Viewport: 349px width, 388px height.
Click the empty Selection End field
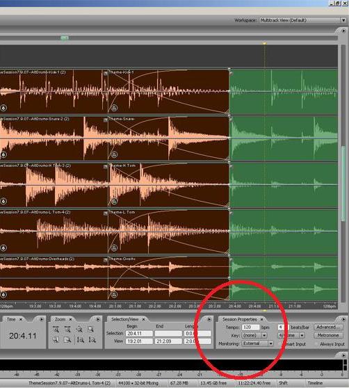[168, 333]
